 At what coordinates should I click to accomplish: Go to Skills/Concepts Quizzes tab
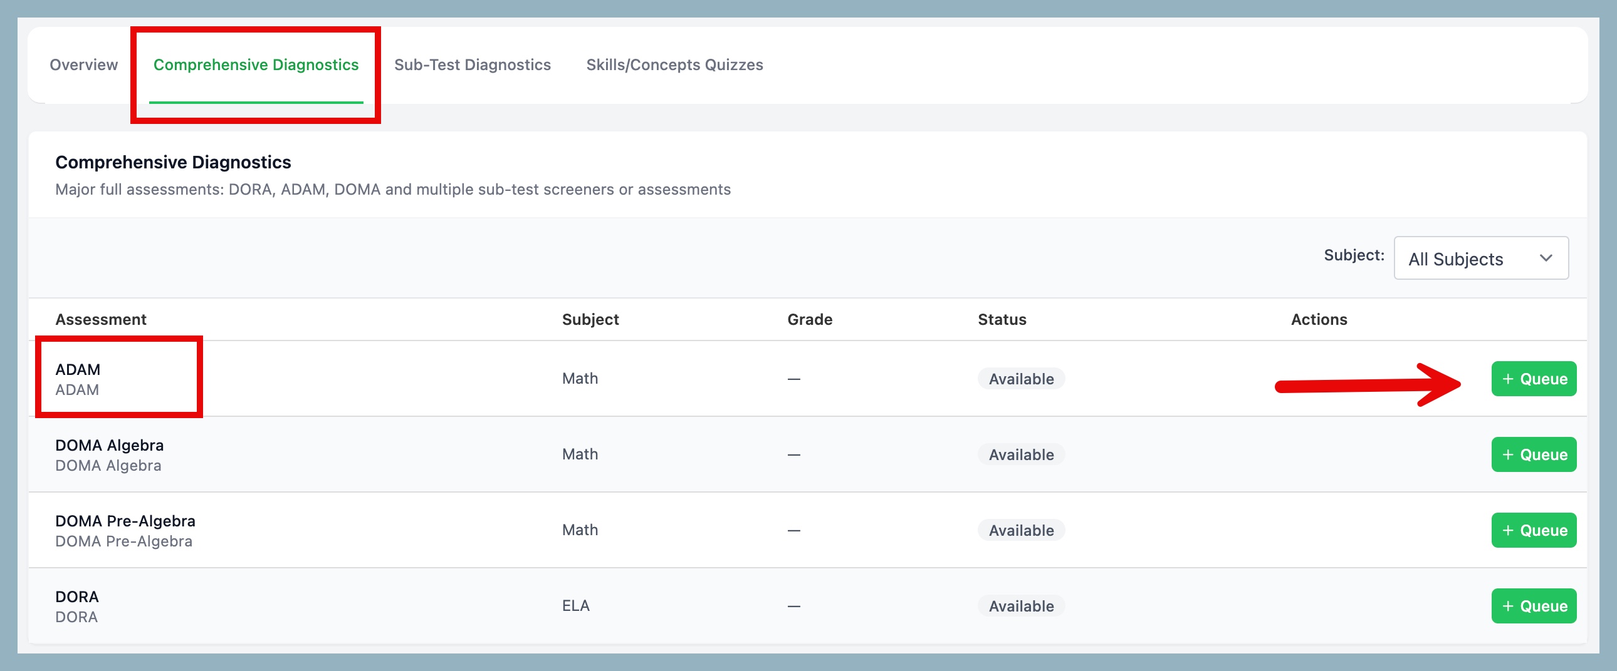pos(674,64)
